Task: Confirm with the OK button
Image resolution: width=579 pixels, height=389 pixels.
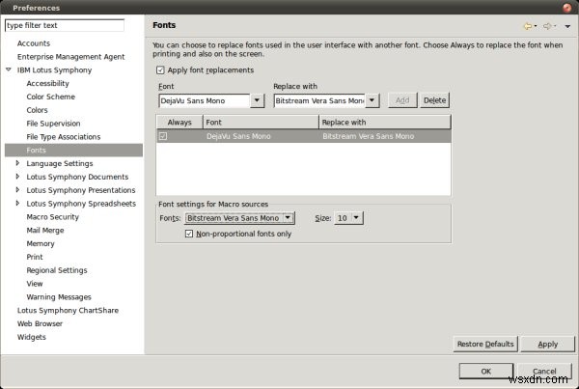Action: coord(486,371)
